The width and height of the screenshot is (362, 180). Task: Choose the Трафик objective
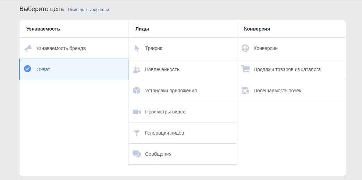183,48
